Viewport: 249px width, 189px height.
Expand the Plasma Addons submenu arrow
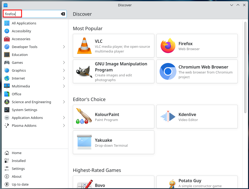pos(64,125)
